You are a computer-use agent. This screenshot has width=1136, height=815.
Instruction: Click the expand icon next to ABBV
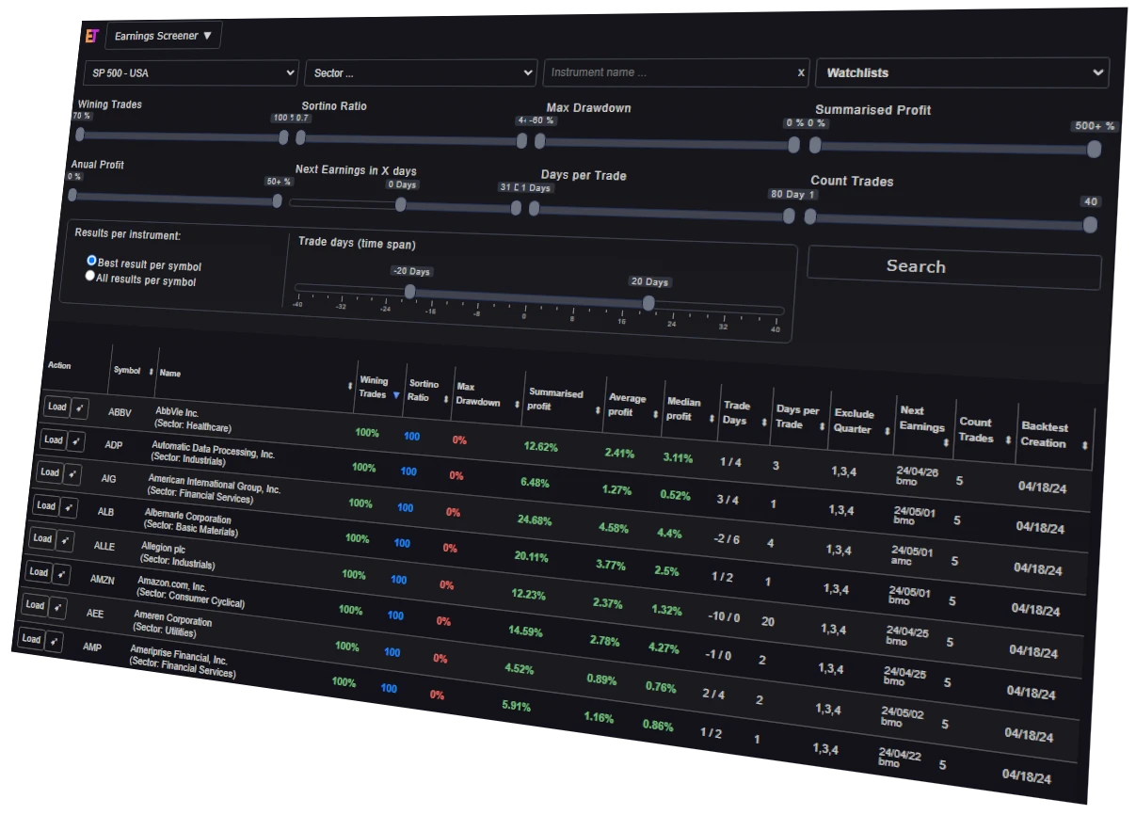[x=80, y=408]
